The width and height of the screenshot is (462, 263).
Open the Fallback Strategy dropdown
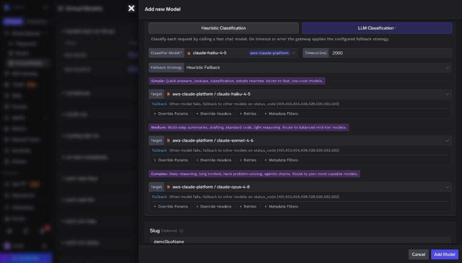pyautogui.click(x=318, y=68)
